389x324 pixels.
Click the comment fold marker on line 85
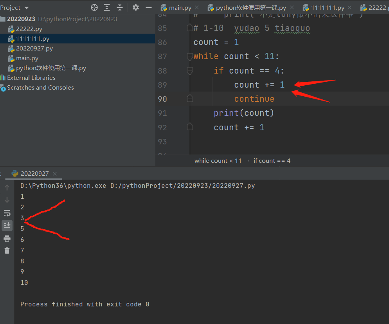tap(190, 28)
